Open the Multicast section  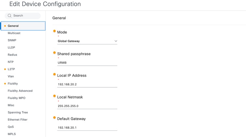click(x=14, y=33)
